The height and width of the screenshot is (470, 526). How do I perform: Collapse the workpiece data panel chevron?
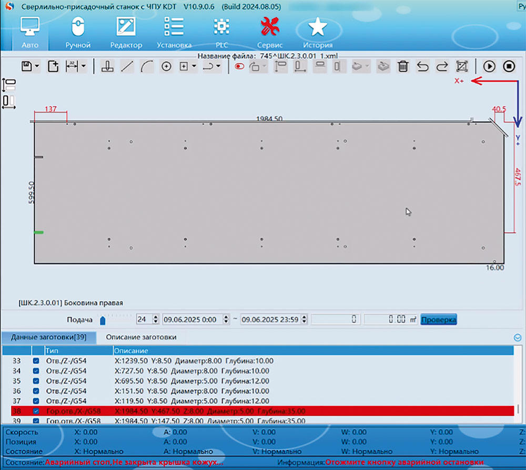518,338
